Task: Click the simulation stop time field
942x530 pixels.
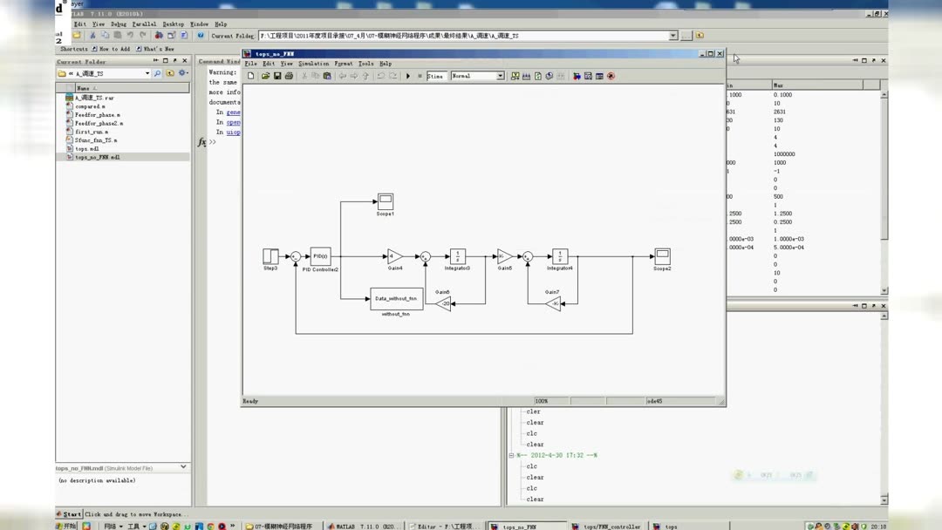Action: (435, 76)
